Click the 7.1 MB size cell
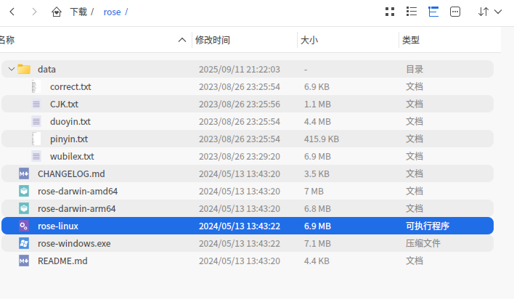The height and width of the screenshot is (299, 514). click(317, 243)
